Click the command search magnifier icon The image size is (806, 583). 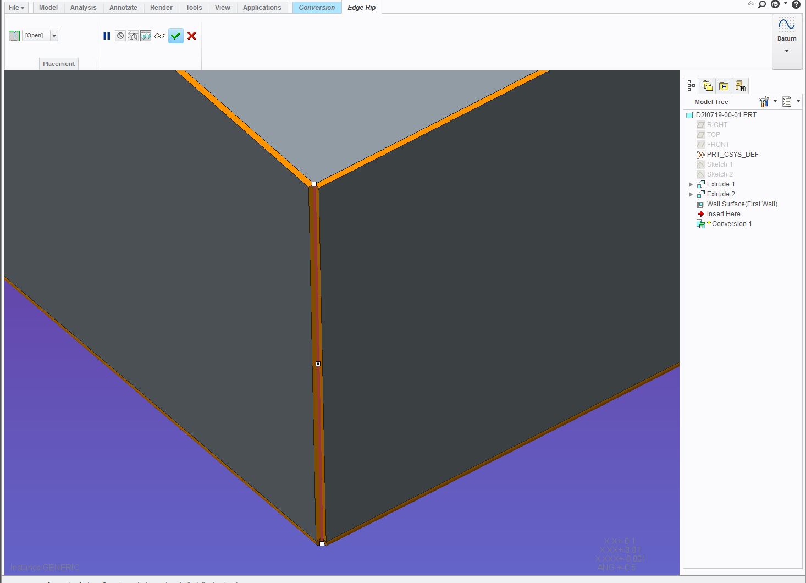[762, 4]
